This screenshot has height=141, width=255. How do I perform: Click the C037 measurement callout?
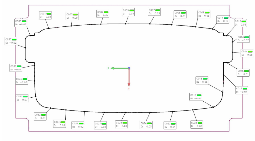coord(11,41)
